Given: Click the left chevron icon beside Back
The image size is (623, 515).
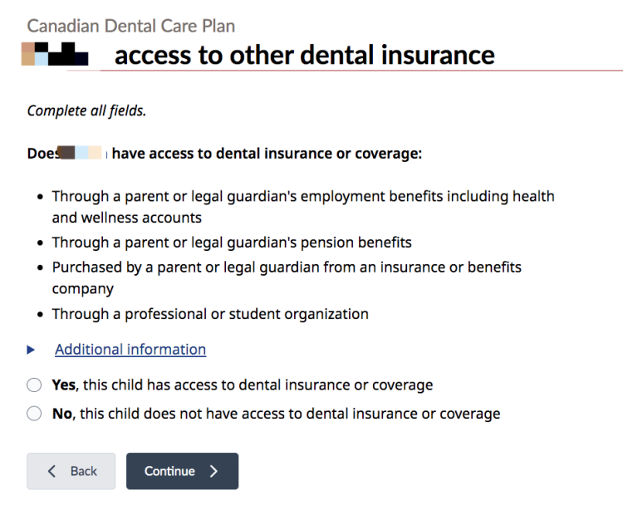Looking at the screenshot, I should coord(52,471).
